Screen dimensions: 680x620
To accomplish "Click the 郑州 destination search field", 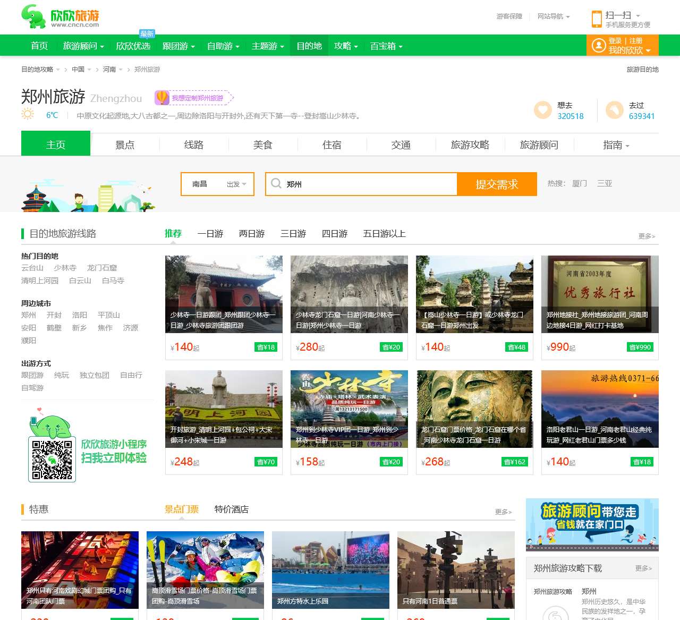I will (369, 184).
